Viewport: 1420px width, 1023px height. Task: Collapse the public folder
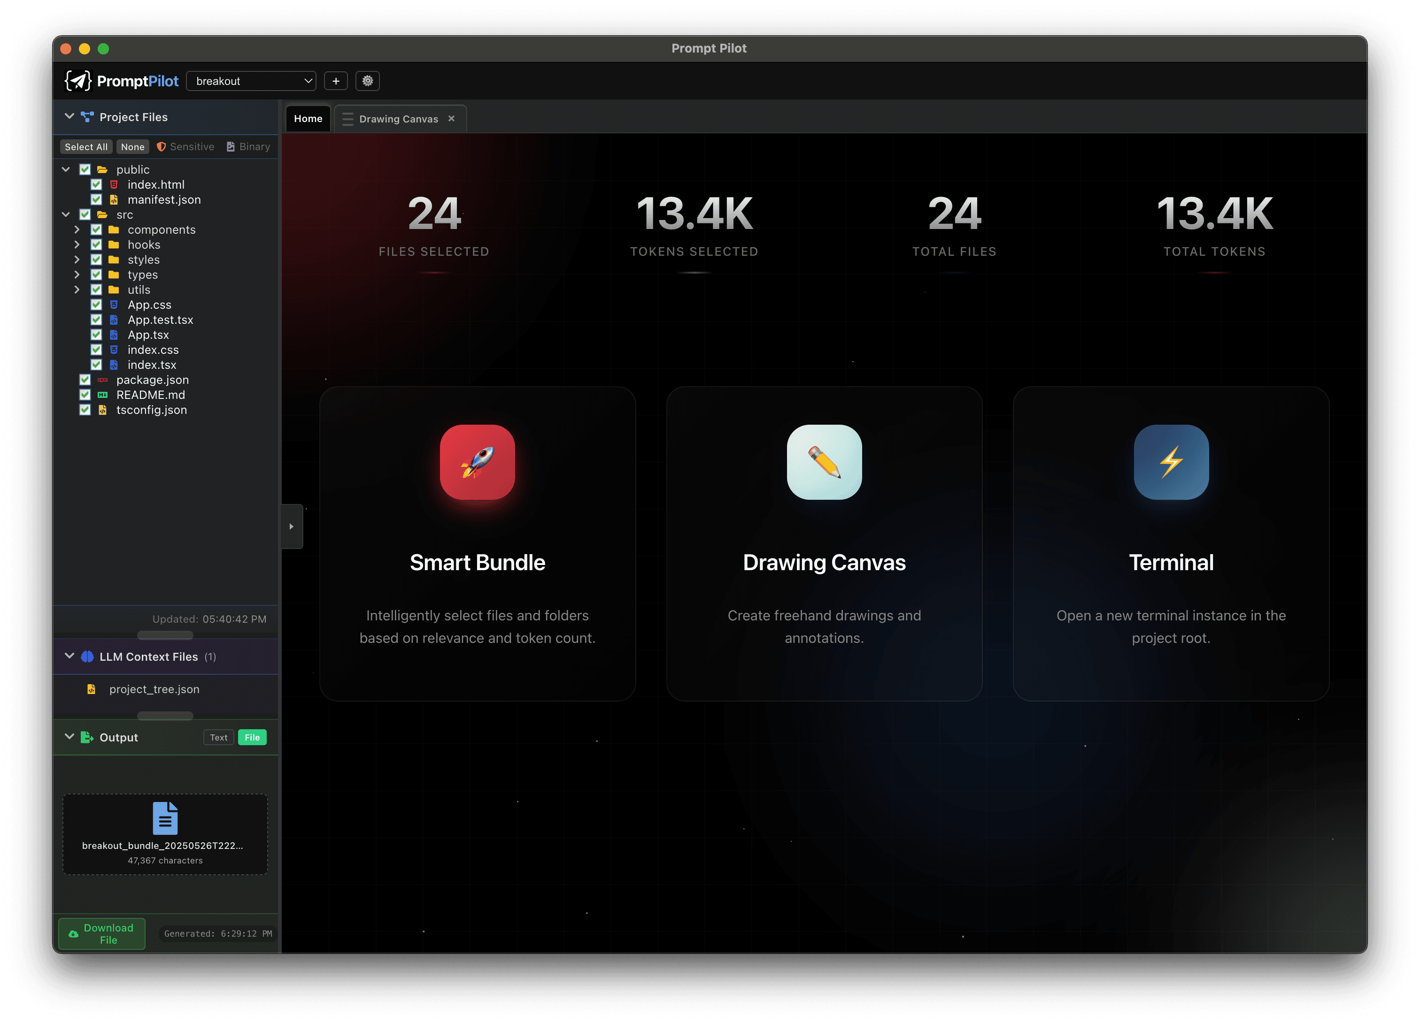pyautogui.click(x=66, y=169)
